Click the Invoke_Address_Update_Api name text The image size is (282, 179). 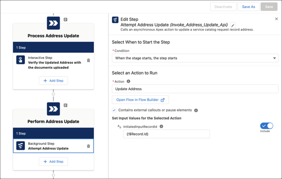pos(199,24)
